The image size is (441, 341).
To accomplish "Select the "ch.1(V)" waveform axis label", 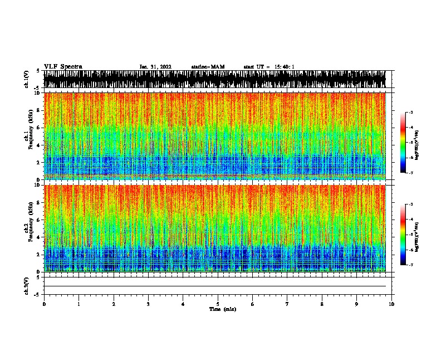I will (27, 79).
